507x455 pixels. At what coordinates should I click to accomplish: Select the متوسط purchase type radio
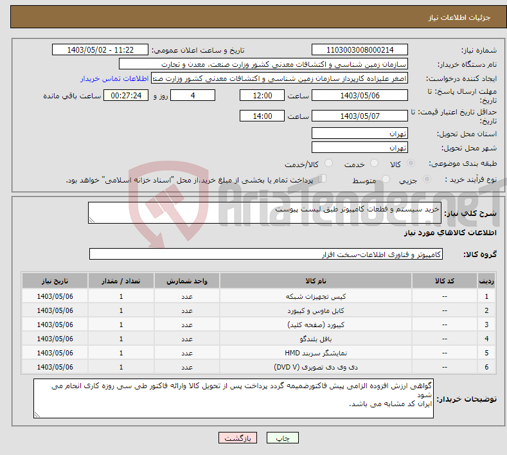tap(386, 179)
